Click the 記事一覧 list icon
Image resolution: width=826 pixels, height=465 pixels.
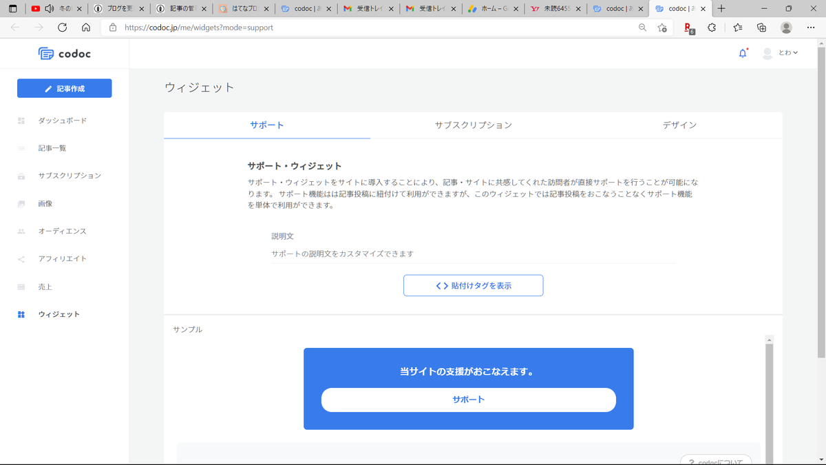21,148
